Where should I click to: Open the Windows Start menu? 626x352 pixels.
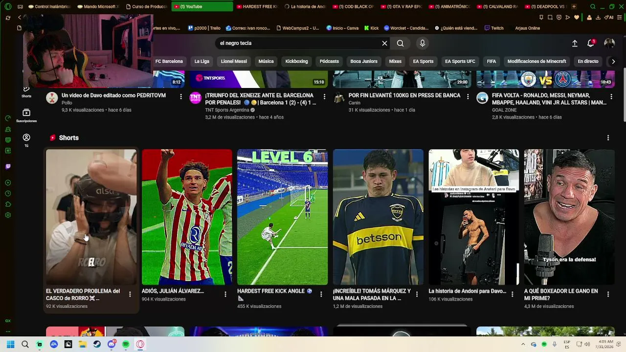pyautogui.click(x=11, y=344)
